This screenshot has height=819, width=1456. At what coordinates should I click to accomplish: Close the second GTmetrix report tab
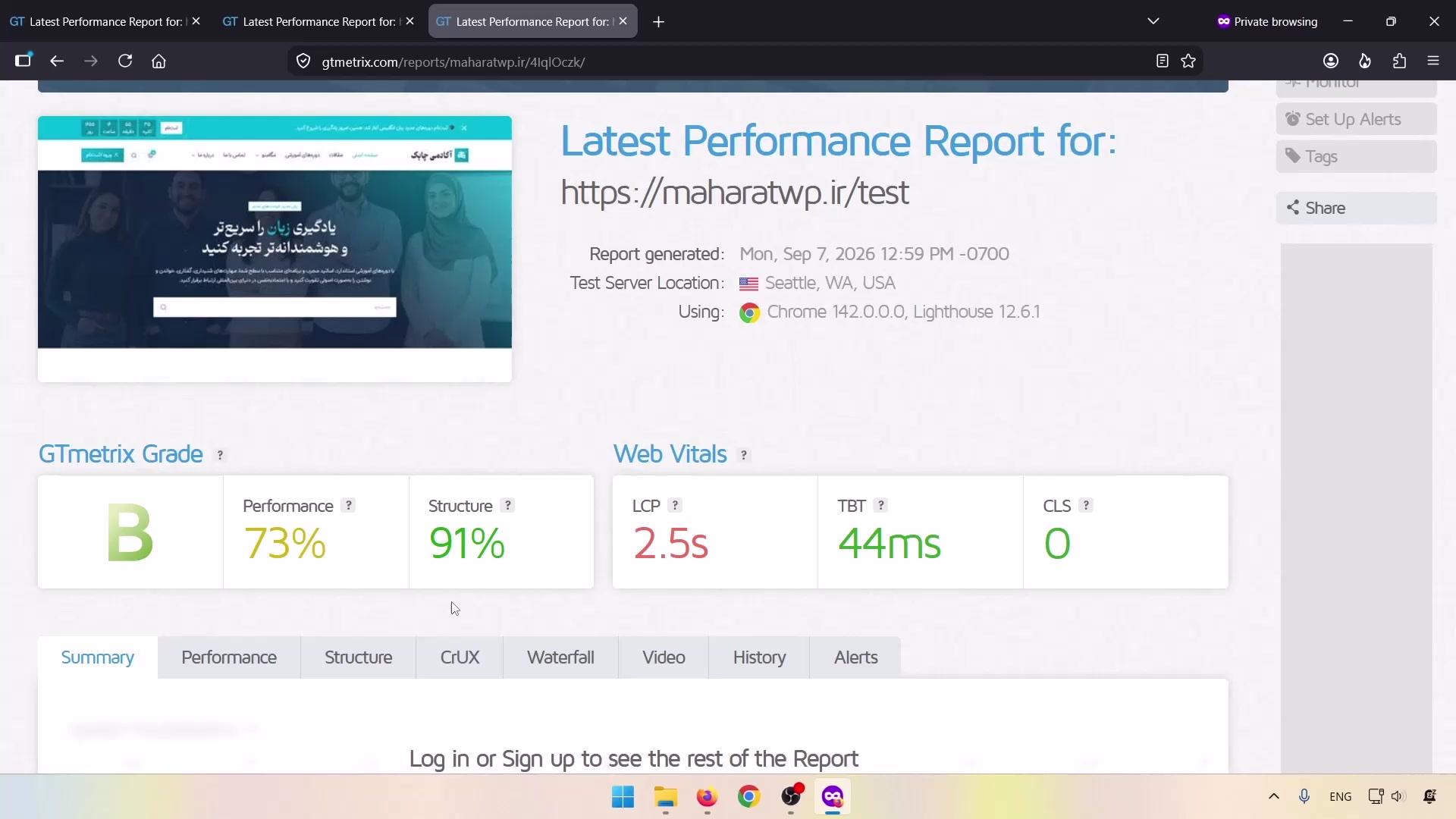[410, 21]
